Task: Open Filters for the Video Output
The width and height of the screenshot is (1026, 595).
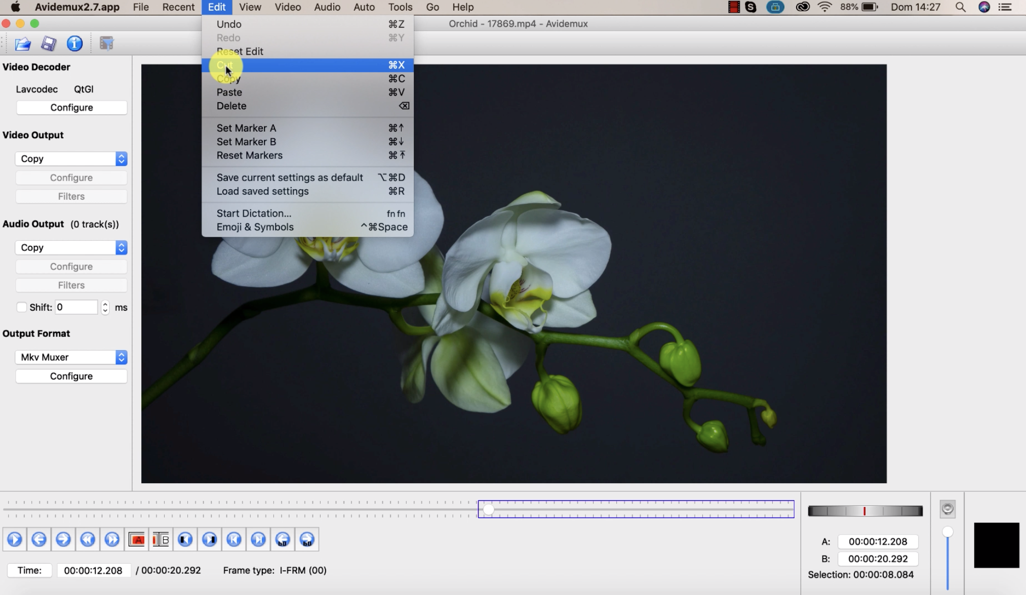Action: [x=71, y=196]
